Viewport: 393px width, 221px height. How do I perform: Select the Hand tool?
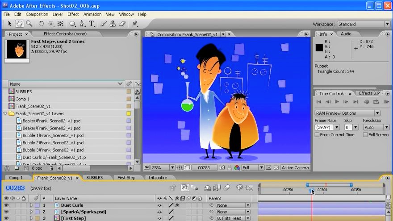19,24
